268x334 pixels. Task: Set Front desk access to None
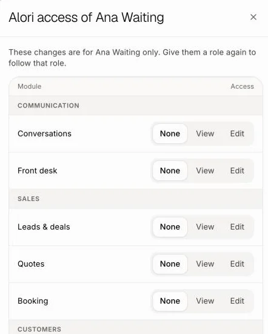click(x=170, y=171)
